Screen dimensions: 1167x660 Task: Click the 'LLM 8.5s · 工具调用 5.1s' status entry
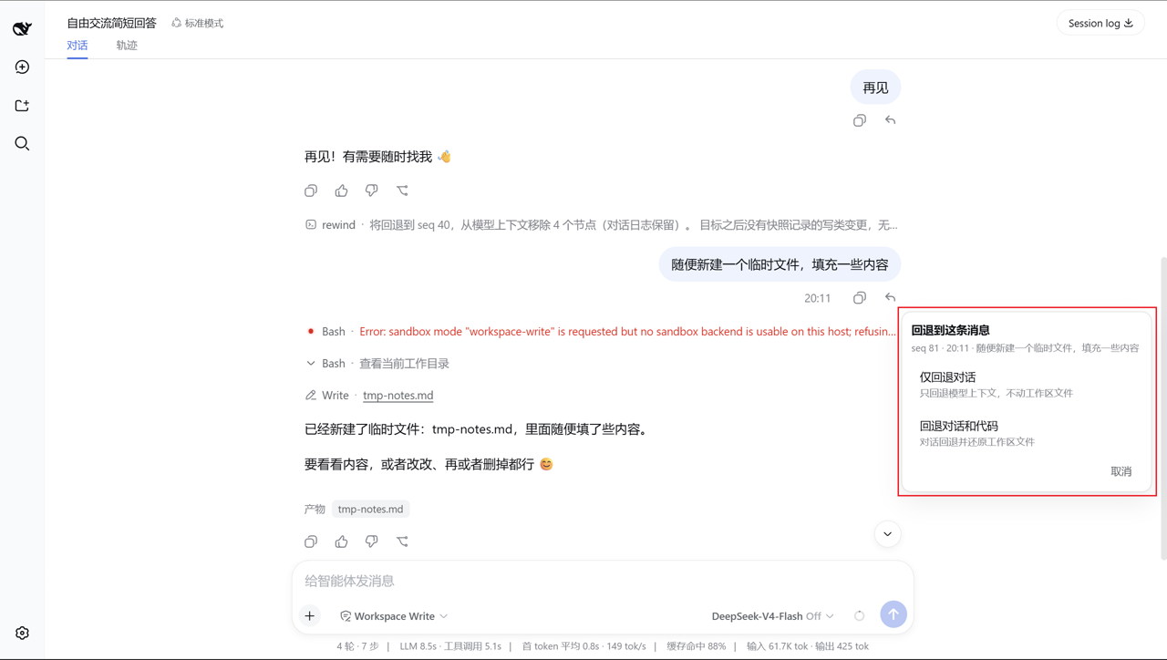pos(450,646)
